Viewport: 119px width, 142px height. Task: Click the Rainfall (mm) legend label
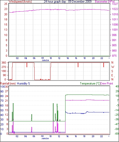8,84
